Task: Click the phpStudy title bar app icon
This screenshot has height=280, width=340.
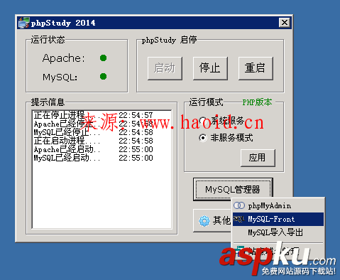Action: (23, 23)
